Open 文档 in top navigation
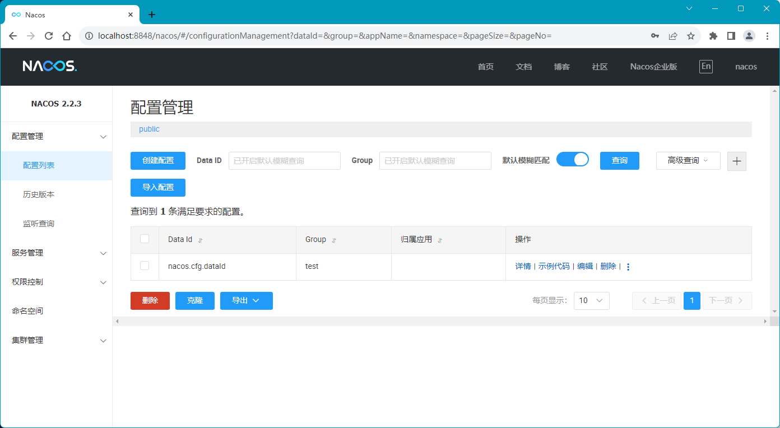Viewport: 780px width, 428px height. (x=524, y=67)
